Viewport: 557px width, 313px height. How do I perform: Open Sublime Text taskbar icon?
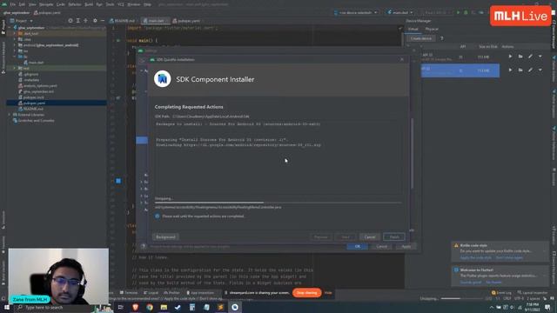(220, 307)
